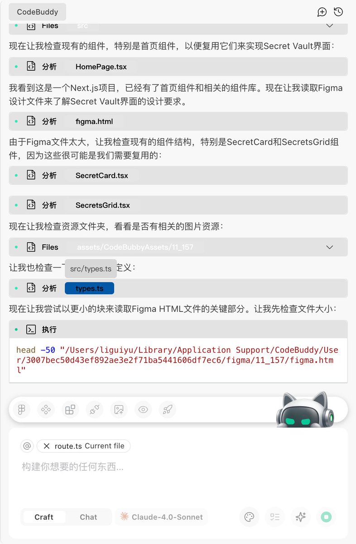The image size is (356, 544).
Task: Click the message prompt input field
Action: [x=178, y=475]
